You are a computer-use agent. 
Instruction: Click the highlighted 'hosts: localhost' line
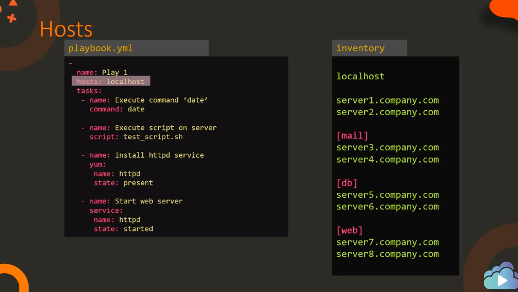111,81
